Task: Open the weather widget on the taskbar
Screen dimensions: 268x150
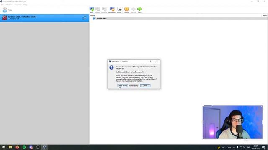Action: pyautogui.click(x=224, y=147)
